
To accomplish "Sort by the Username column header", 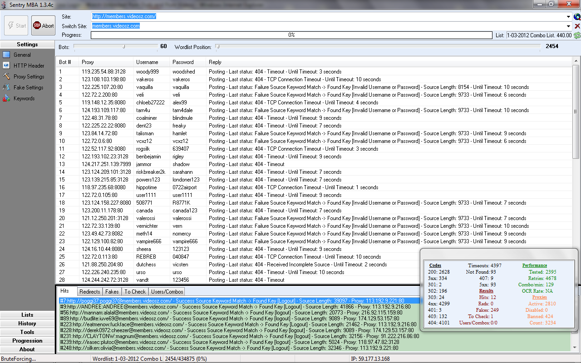I will (151, 62).
